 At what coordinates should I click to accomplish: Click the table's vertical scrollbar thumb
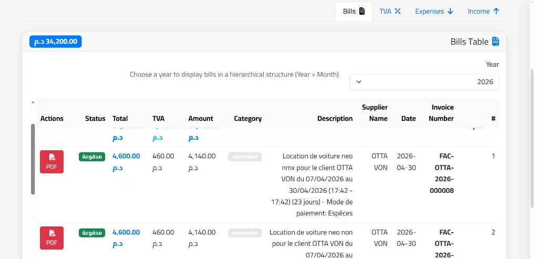tap(33, 159)
